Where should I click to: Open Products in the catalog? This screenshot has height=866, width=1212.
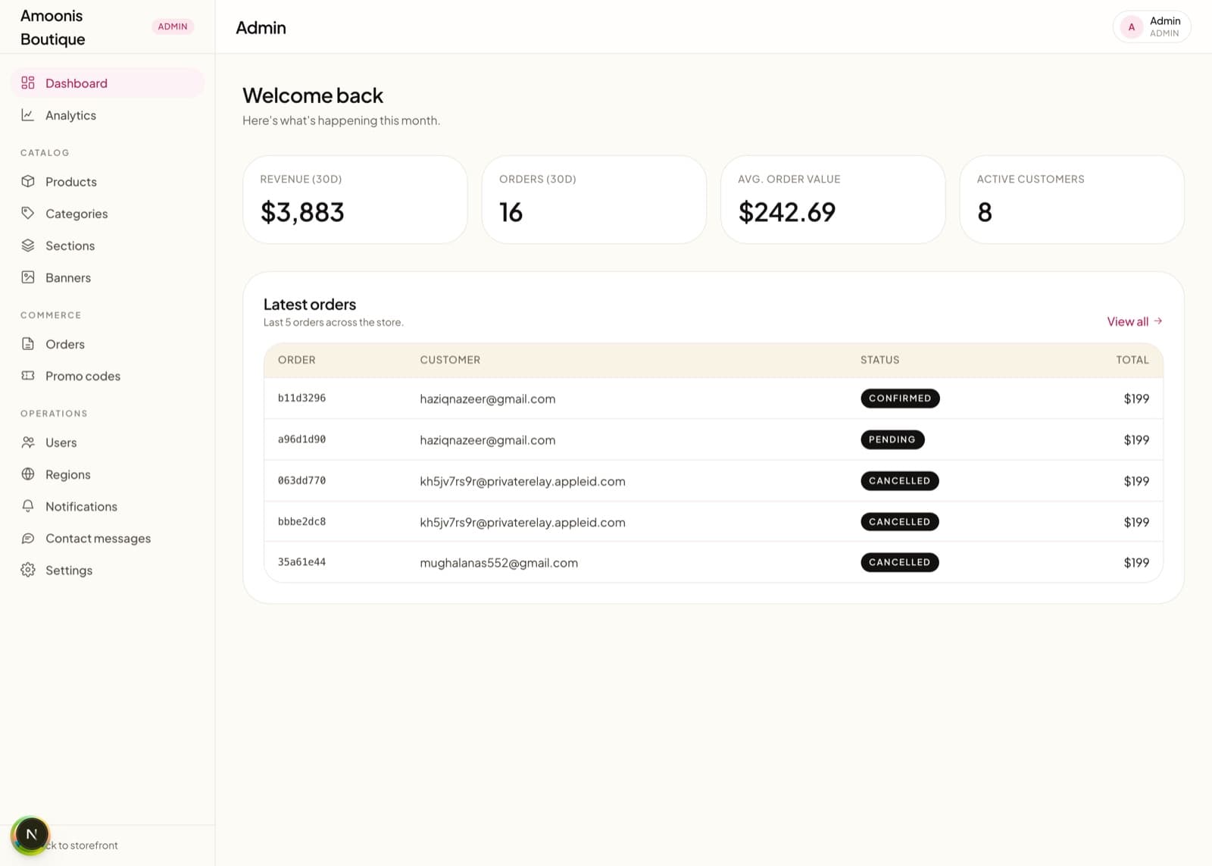click(108, 181)
